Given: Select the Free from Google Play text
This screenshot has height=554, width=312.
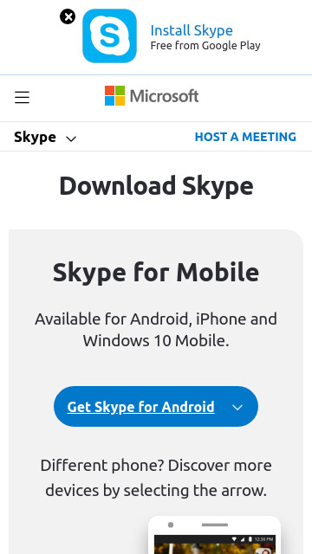Looking at the screenshot, I should (x=205, y=46).
